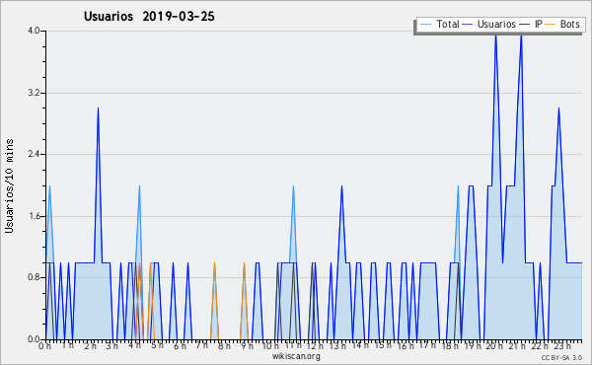The image size is (592, 365).
Task: Click the y-axis value 3.2
Action: 34,93
